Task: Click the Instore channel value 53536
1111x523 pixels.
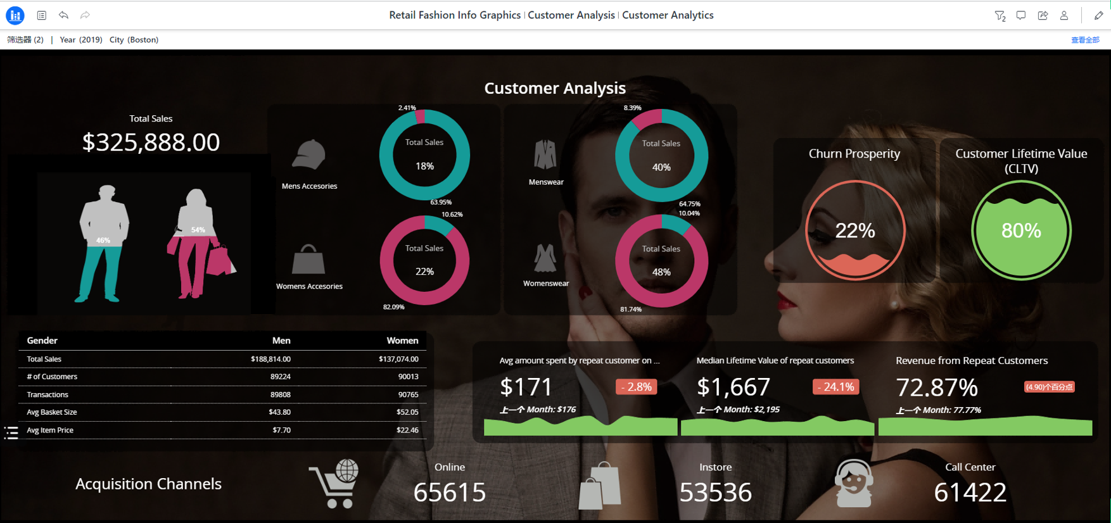Action: tap(715, 493)
